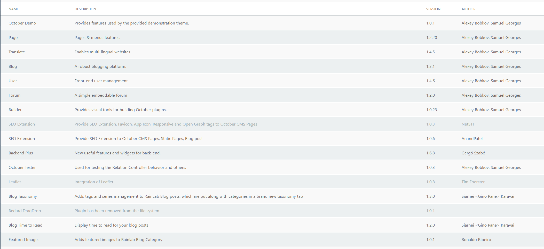
Task: Open the October Tester plugin entry
Action: [22, 167]
